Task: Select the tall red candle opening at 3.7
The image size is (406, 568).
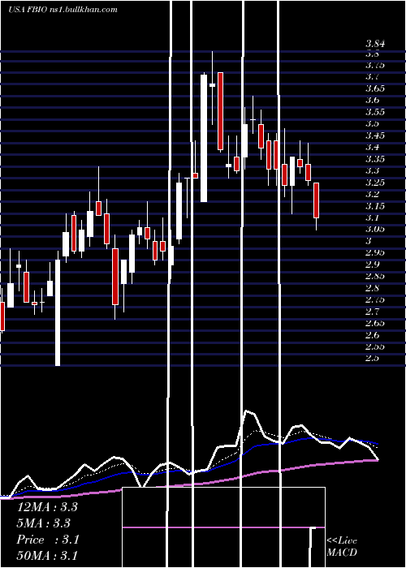Action: click(x=220, y=111)
